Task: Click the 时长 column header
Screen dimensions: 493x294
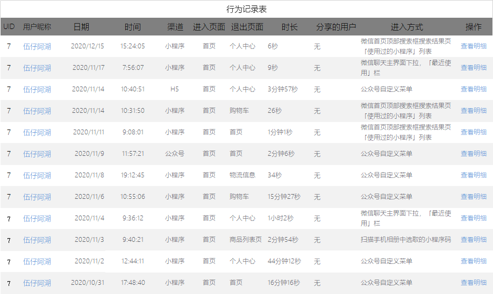Action: [x=290, y=27]
